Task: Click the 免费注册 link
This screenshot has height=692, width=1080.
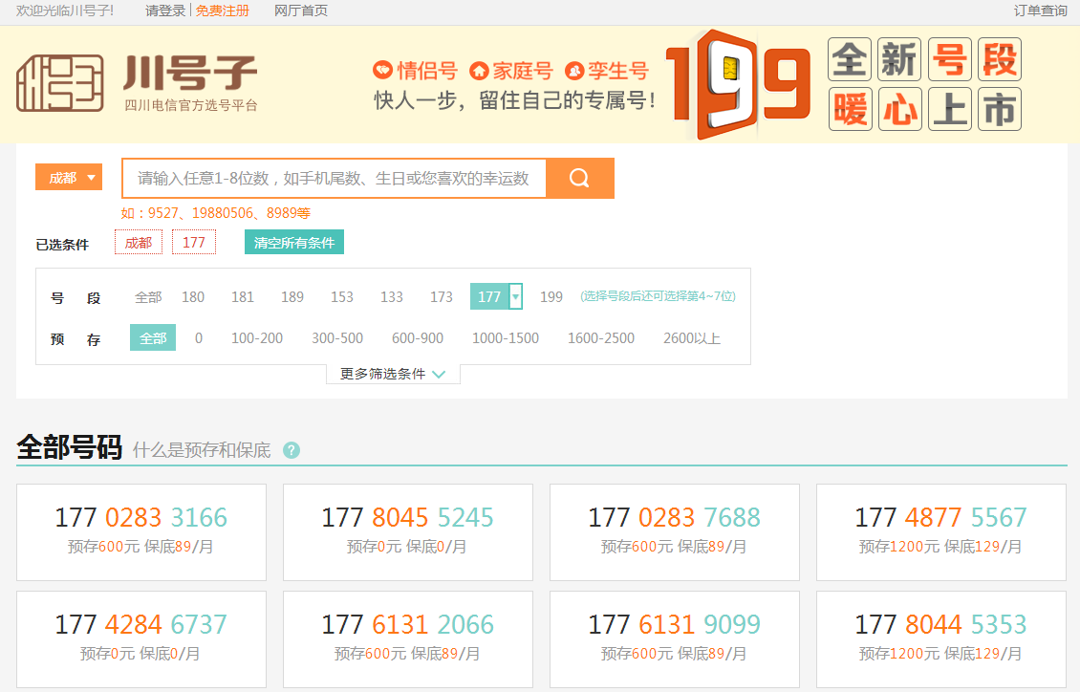Action: tap(223, 11)
